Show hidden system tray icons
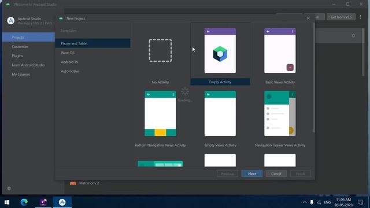Image resolution: width=370 pixels, height=208 pixels. tap(305, 202)
